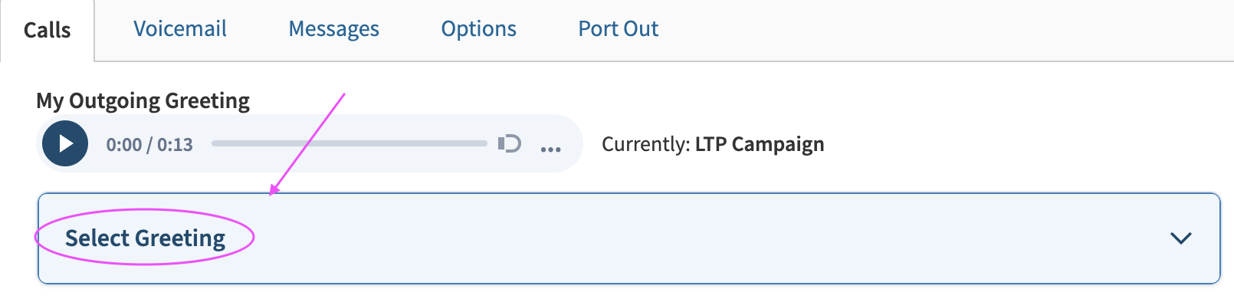Screen dimensions: 1234x299
Task: Click the pink arrow annotation tip
Action: [272, 192]
